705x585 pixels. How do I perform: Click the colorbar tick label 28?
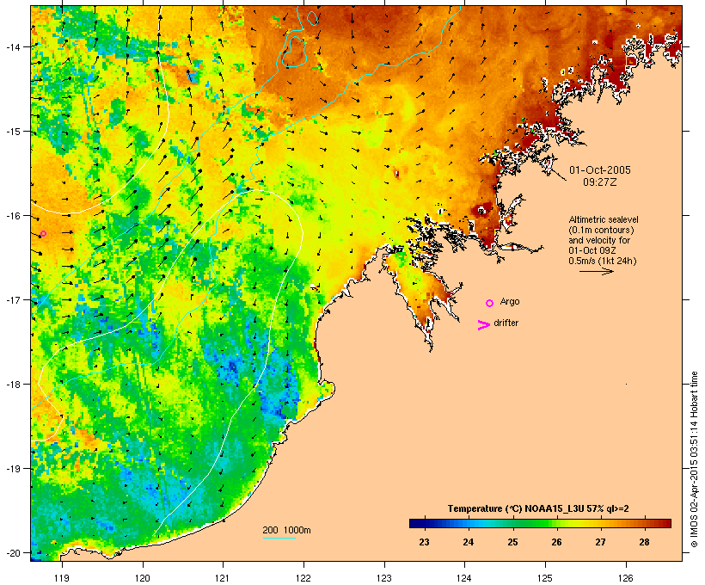coord(644,542)
